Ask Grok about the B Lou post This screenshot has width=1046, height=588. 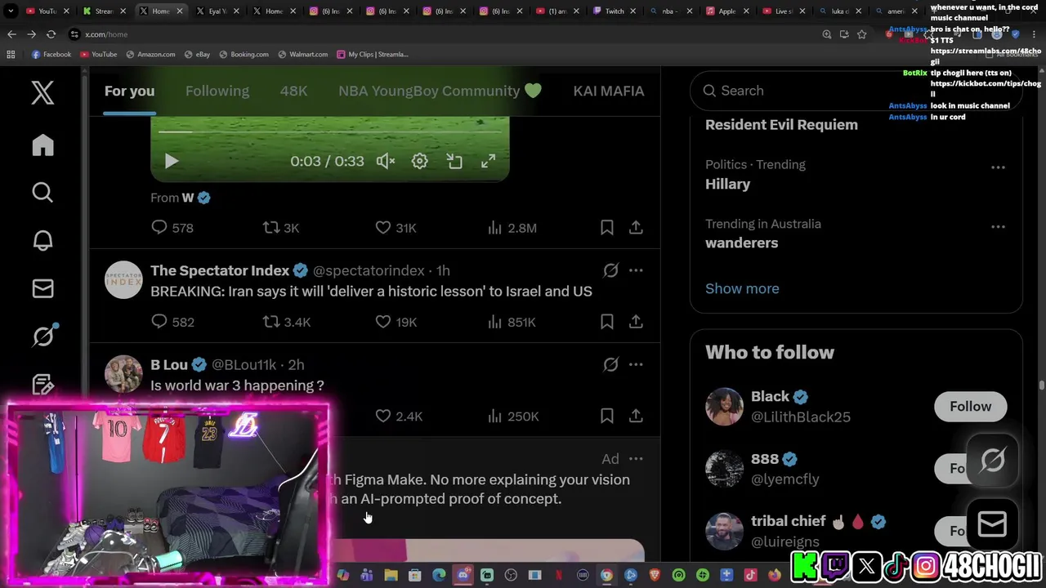point(610,364)
